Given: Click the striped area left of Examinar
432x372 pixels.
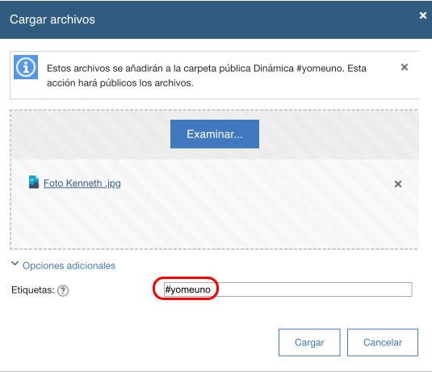Looking at the screenshot, I should pos(90,134).
